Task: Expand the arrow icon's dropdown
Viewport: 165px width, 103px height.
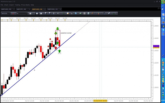Action: 101,13
